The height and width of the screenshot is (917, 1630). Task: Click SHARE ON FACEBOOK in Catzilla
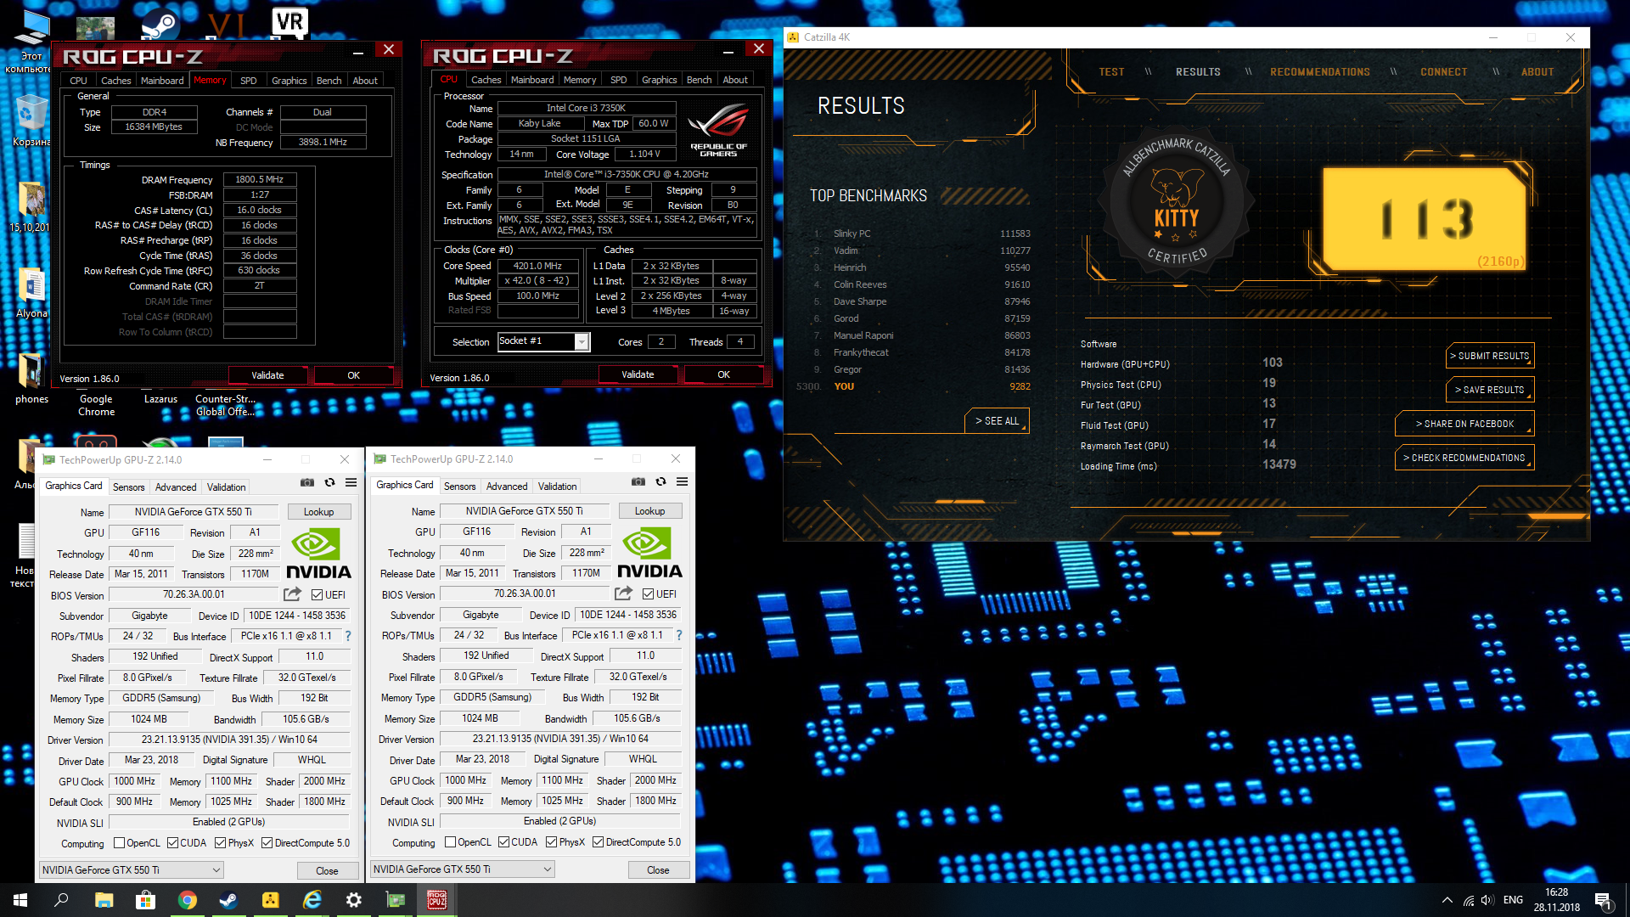(1464, 424)
